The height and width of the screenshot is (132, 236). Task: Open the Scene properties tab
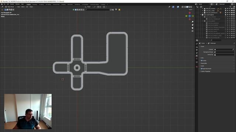[x=197, y=56]
